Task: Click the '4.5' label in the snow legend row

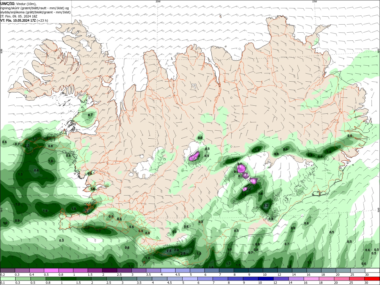Action: (178, 275)
